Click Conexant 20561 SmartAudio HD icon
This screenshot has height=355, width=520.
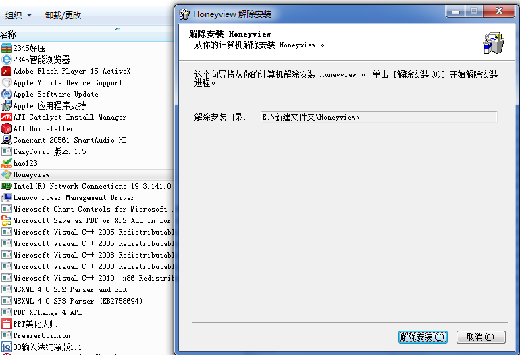click(6, 140)
